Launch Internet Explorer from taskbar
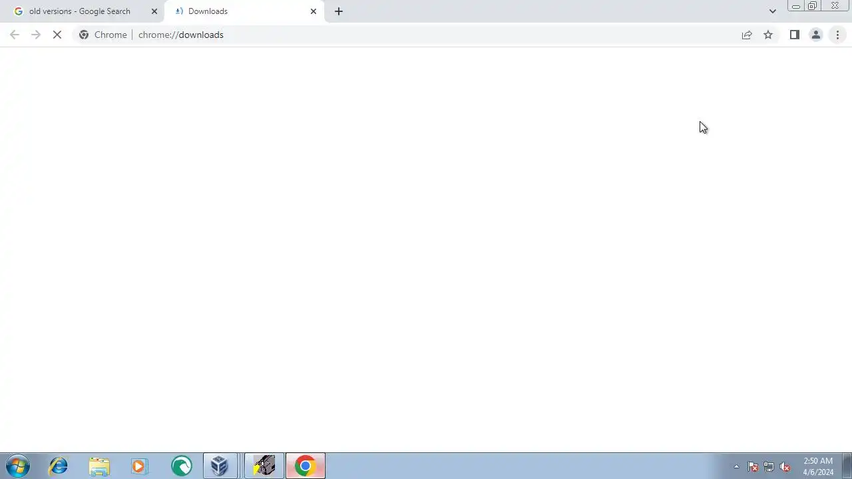852x479 pixels. click(x=59, y=466)
